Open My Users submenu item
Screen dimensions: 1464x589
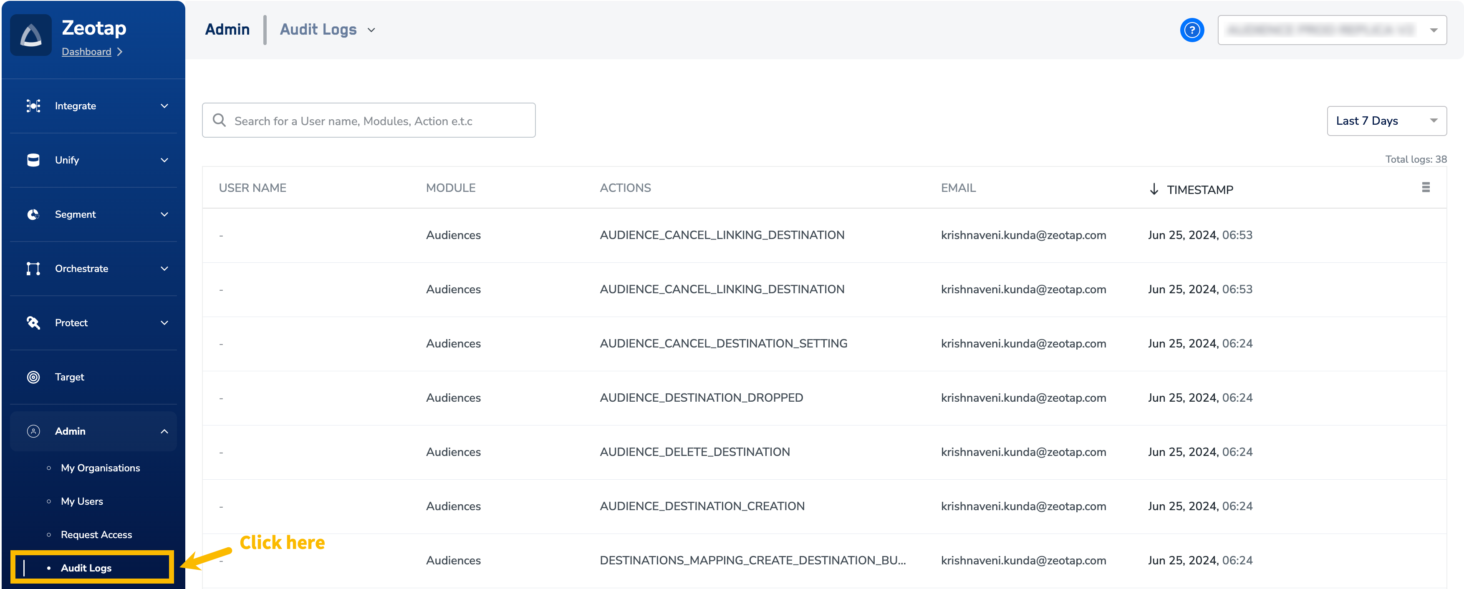point(82,501)
